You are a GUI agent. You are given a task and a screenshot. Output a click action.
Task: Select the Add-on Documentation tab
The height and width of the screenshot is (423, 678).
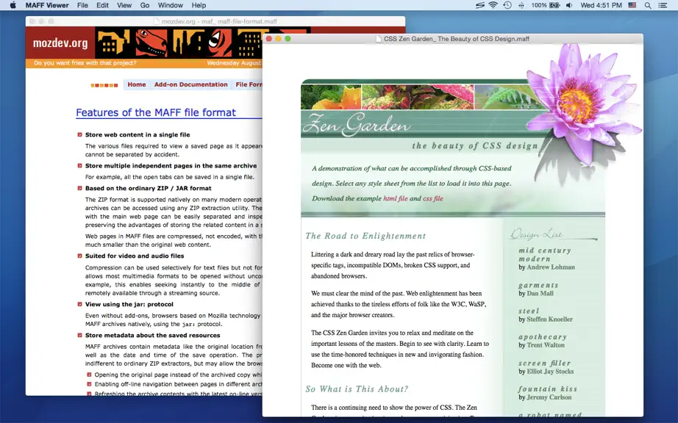point(190,84)
